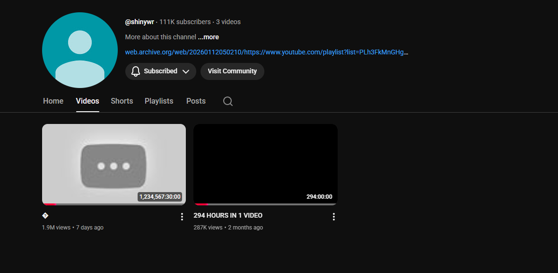558x273 pixels.
Task: Click the channel search magnifier icon
Action: (x=228, y=101)
